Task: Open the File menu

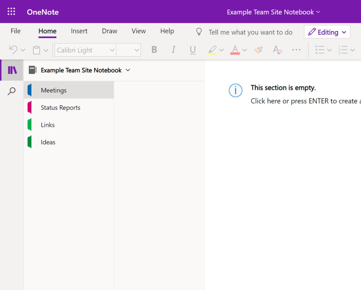Action: pos(16,31)
